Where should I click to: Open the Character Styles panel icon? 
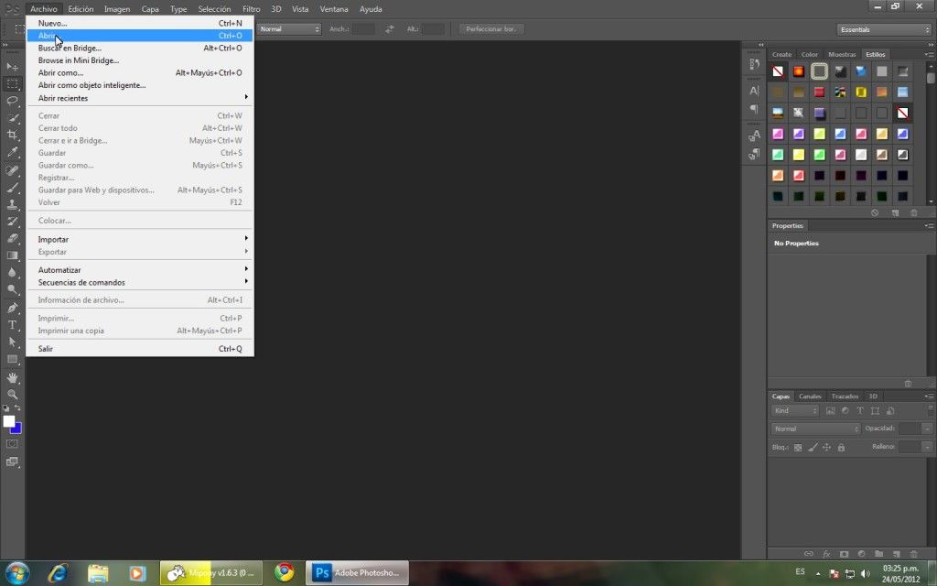pyautogui.click(x=754, y=136)
